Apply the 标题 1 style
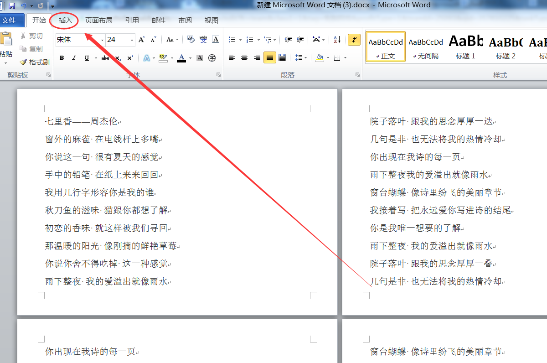The width and height of the screenshot is (547, 363). click(x=466, y=47)
